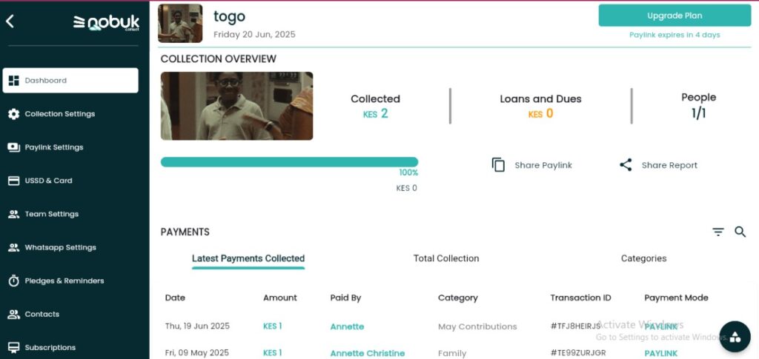This screenshot has height=359, width=759.
Task: Switch to the Total Collection tab
Action: (x=446, y=258)
